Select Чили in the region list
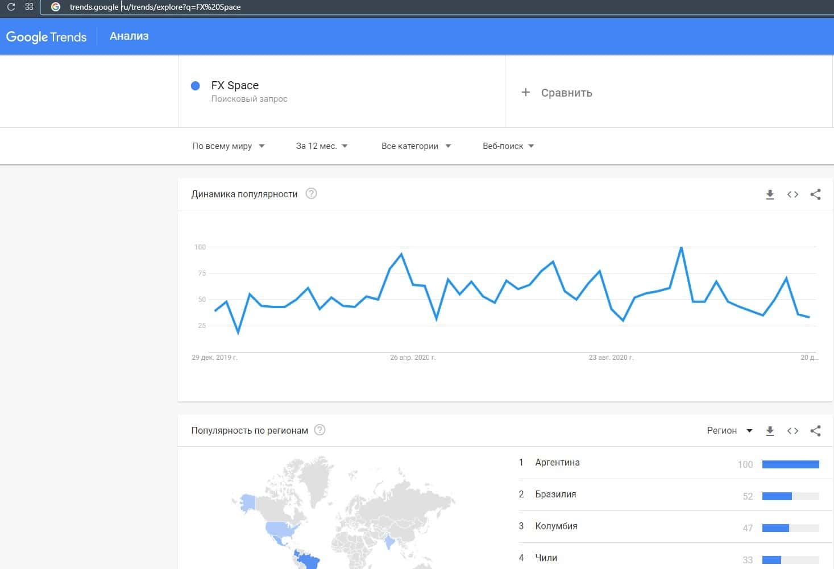Image resolution: width=834 pixels, height=569 pixels. pyautogui.click(x=546, y=558)
